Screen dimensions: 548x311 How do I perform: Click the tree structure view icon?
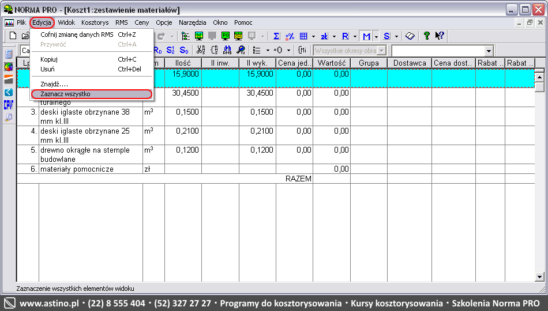186,36
